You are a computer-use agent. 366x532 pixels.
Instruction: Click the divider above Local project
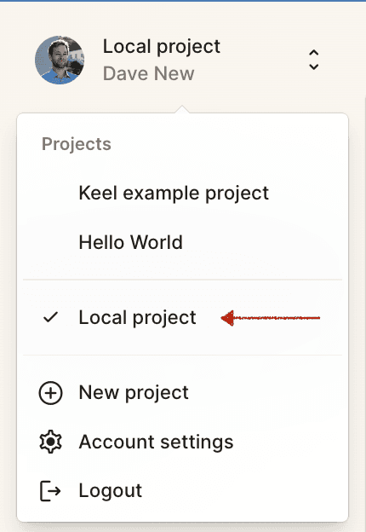pos(182,280)
